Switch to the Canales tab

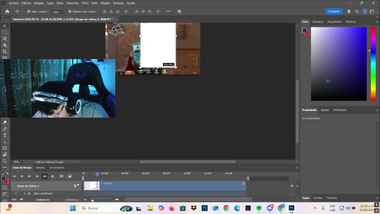(318, 198)
